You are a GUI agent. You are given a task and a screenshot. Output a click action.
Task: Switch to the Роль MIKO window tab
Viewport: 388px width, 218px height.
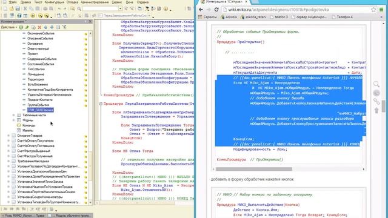pyautogui.click(x=23, y=216)
